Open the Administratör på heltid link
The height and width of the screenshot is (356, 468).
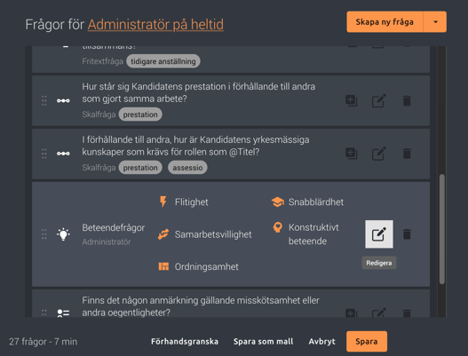(155, 25)
